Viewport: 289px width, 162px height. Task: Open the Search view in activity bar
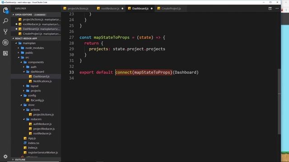(x=5, y=21)
